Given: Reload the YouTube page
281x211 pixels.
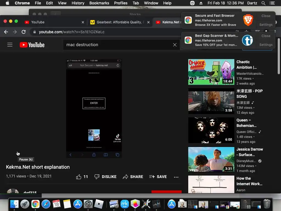Looking at the screenshot, I should tap(24, 32).
